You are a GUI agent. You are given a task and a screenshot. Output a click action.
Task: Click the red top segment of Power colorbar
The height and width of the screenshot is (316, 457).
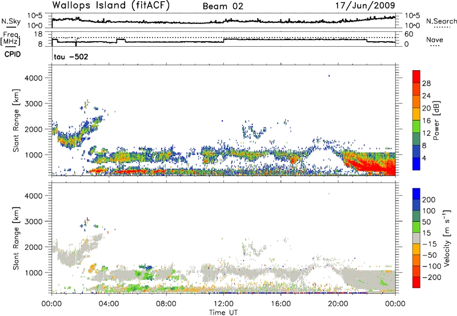pos(416,76)
